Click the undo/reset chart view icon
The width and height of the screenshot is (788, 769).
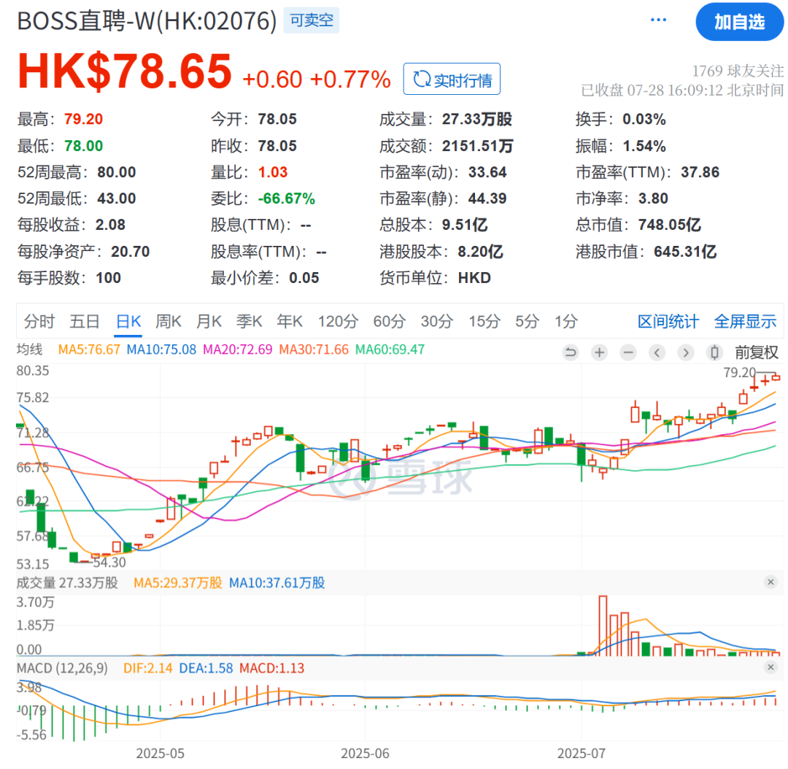[571, 352]
